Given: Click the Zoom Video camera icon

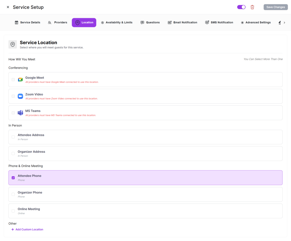Looking at the screenshot, I should click(20, 96).
